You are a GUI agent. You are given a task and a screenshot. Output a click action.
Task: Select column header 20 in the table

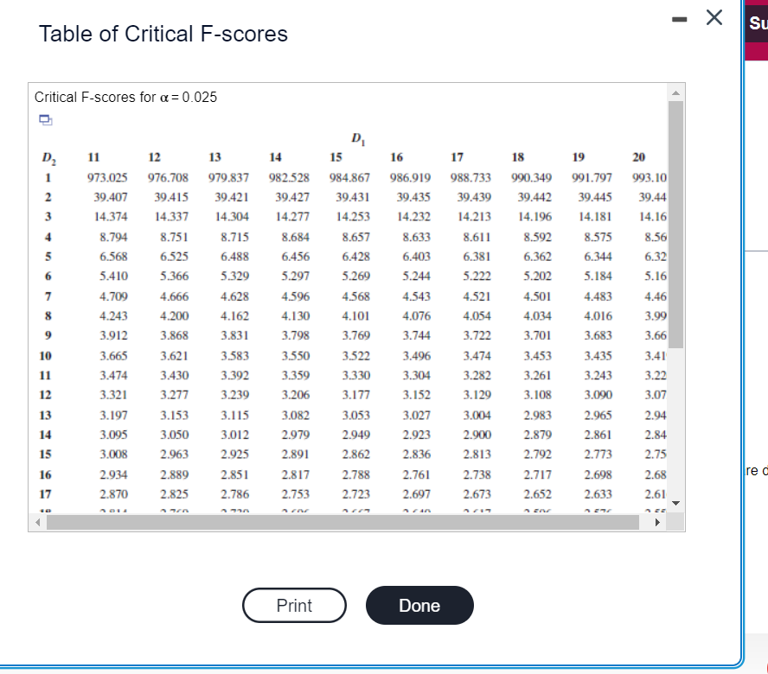637,157
